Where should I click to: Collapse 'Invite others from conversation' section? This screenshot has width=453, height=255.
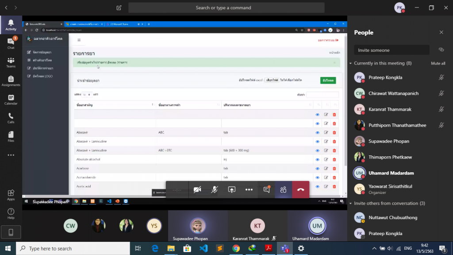[x=351, y=203]
